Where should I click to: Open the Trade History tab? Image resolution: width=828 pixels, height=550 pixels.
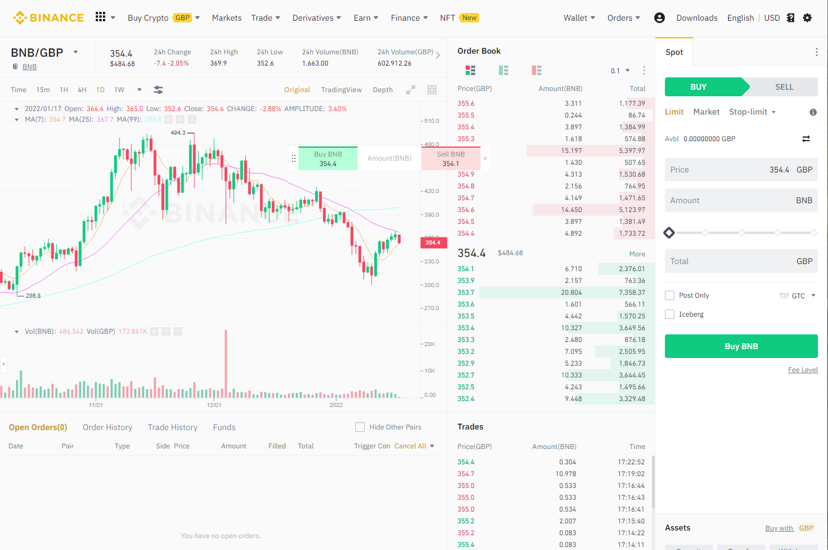point(173,427)
